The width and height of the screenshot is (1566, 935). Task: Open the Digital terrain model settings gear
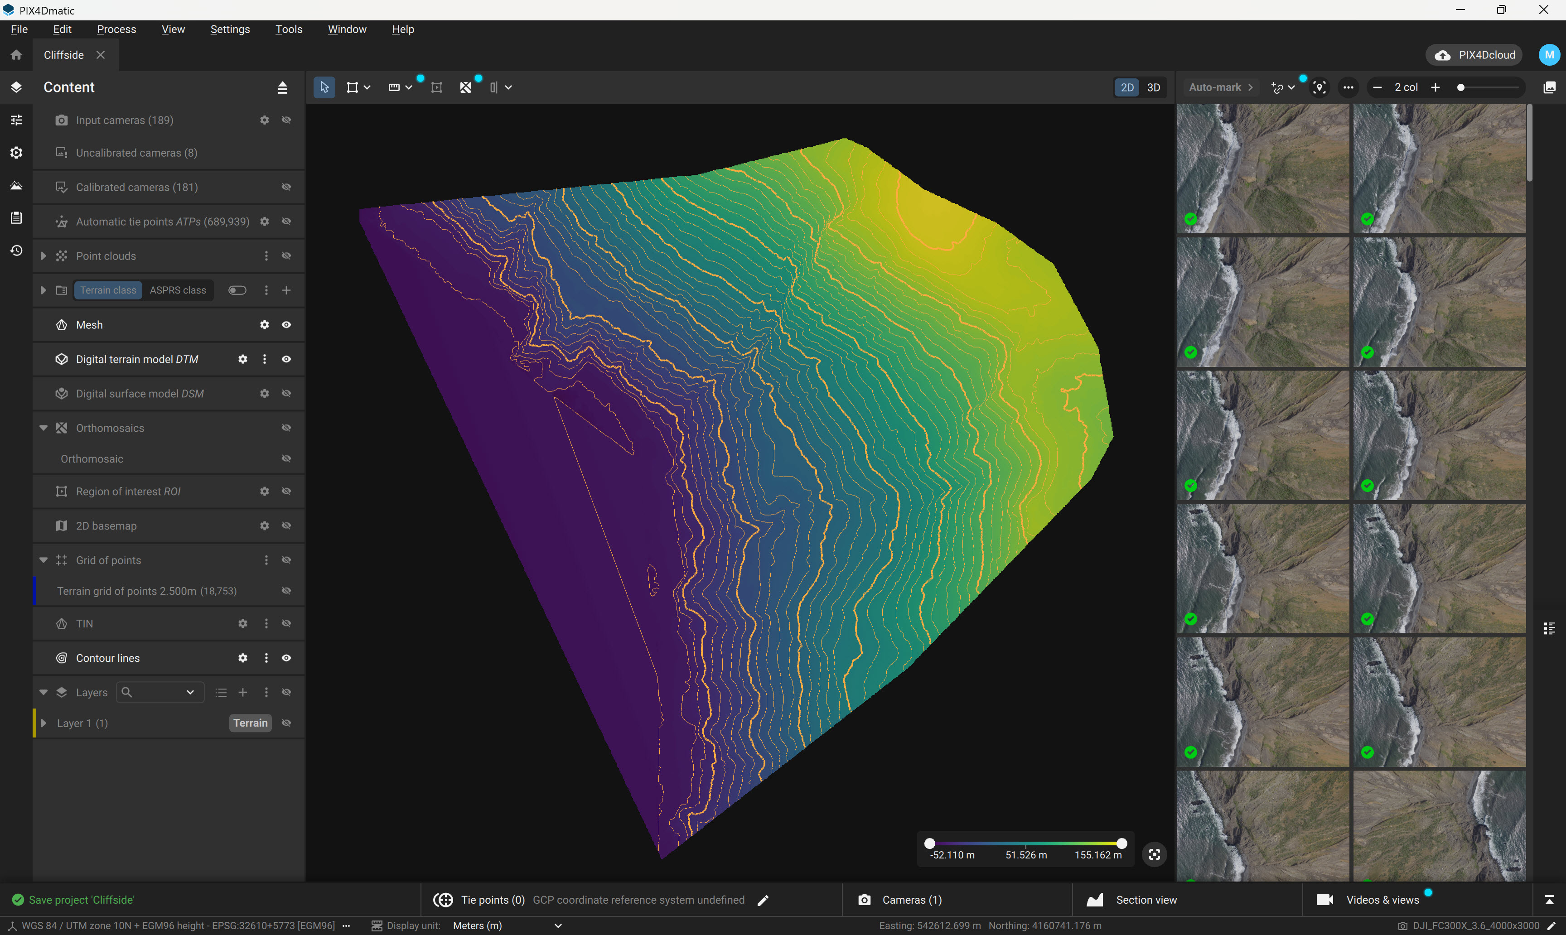(242, 358)
